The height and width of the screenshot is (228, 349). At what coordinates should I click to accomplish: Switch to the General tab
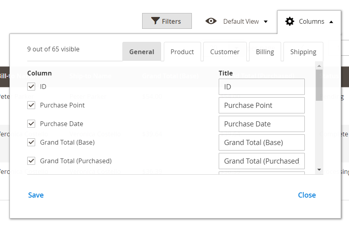click(142, 52)
